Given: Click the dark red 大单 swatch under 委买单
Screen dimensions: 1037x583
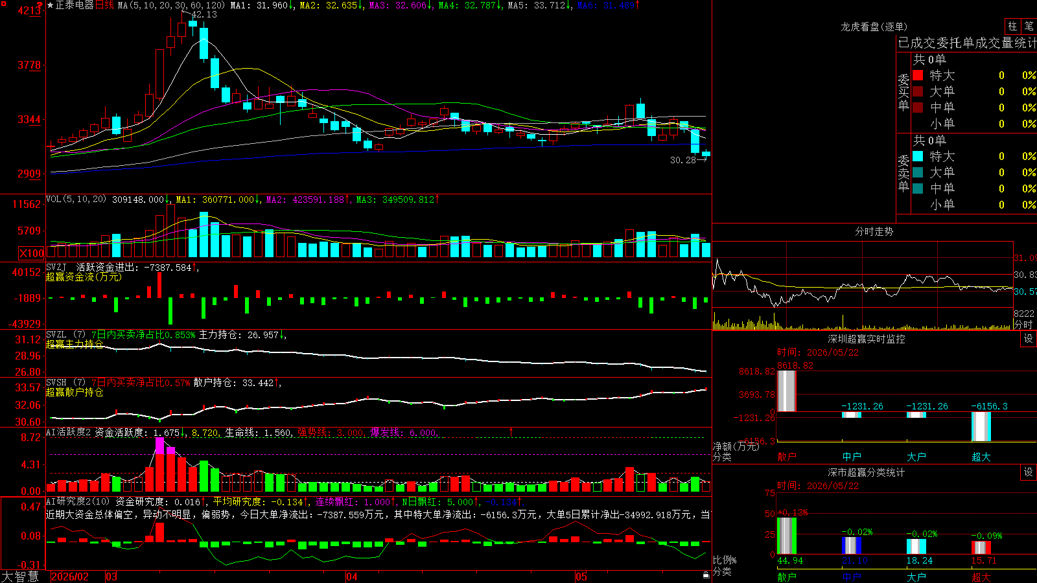Looking at the screenshot, I should (x=918, y=91).
